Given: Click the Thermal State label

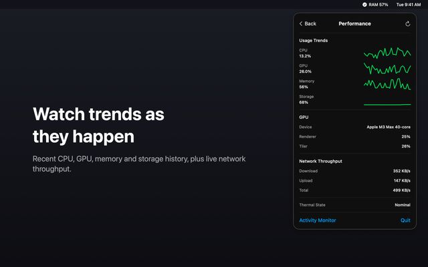Looking at the screenshot, I should (x=312, y=205).
